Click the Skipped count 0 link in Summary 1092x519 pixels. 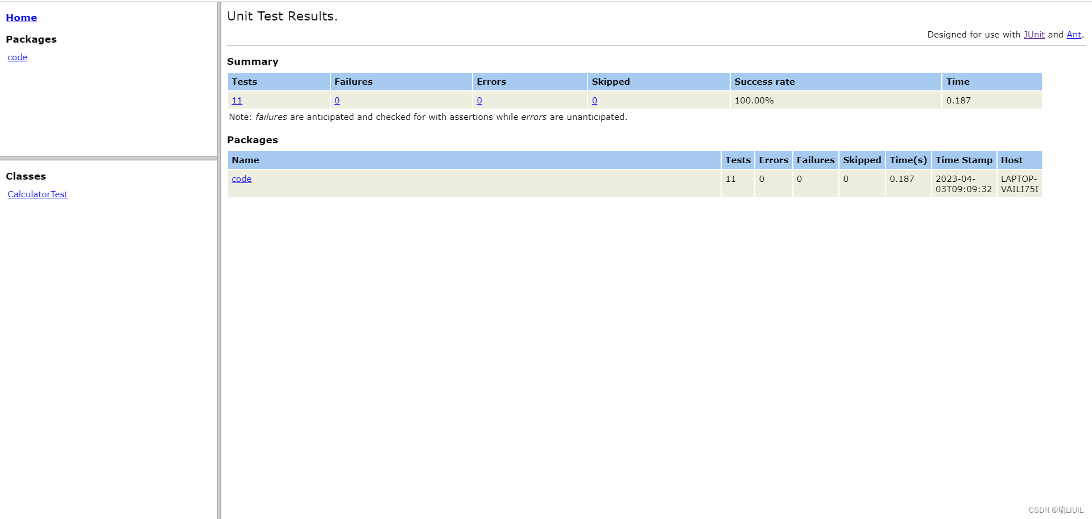coord(594,101)
